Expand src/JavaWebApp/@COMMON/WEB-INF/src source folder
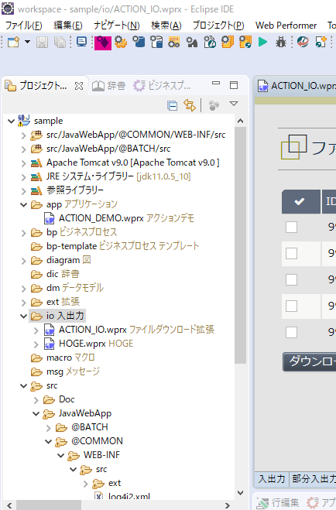This screenshot has width=336, height=510. 24,135
